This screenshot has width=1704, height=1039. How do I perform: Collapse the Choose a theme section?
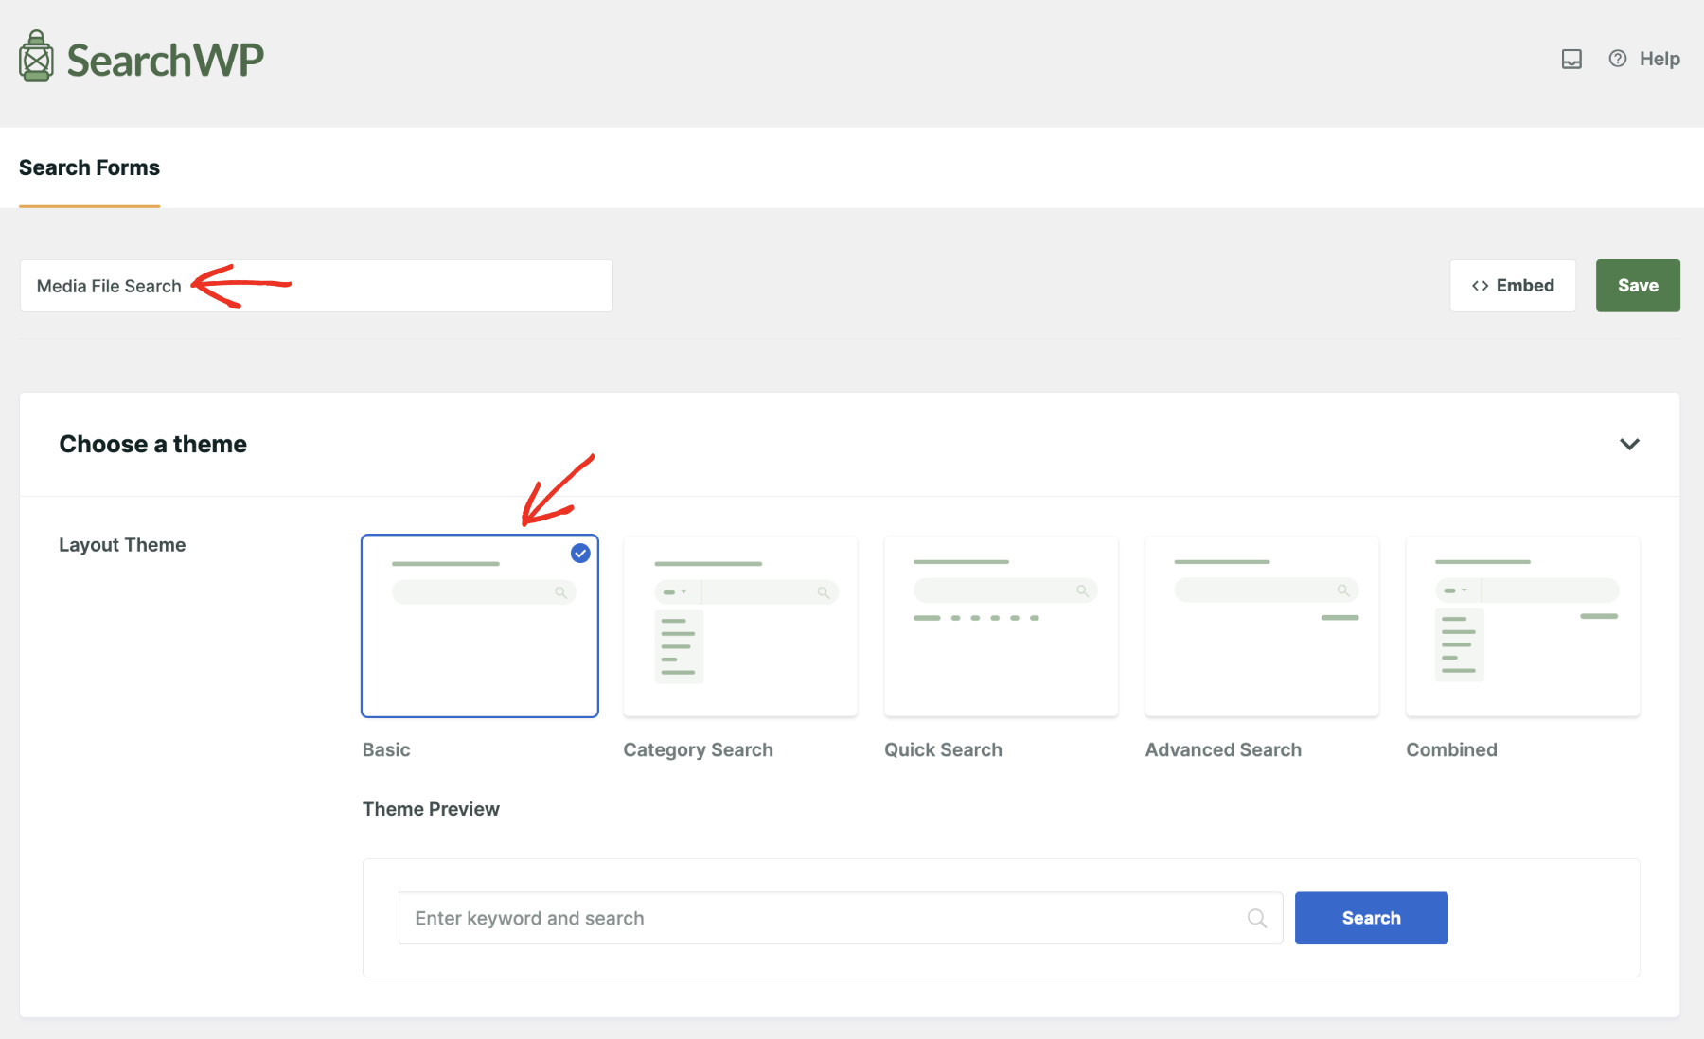pos(1630,444)
